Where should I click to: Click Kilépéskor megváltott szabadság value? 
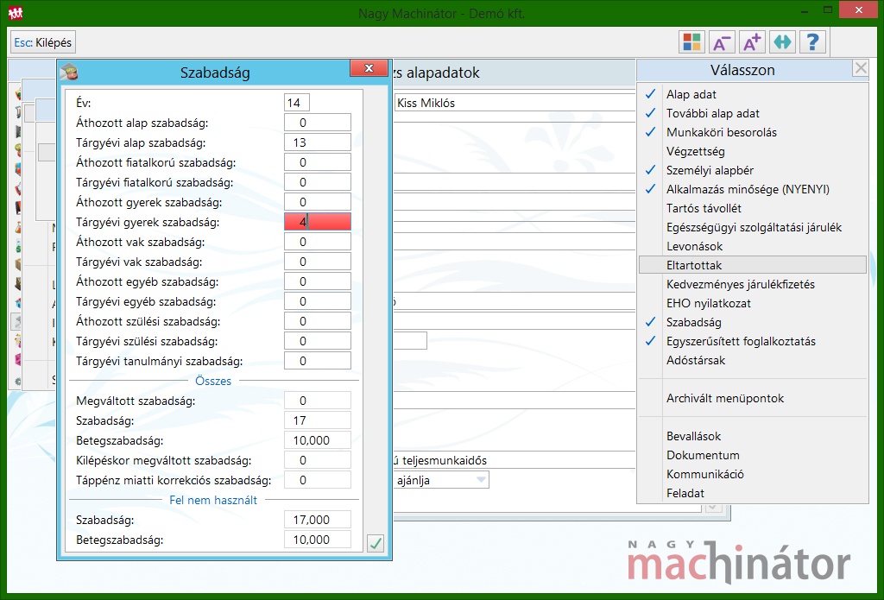point(318,460)
